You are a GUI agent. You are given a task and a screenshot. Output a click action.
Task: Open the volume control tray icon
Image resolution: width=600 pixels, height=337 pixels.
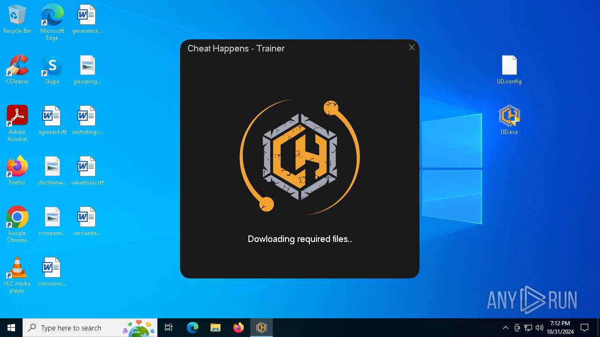540,328
